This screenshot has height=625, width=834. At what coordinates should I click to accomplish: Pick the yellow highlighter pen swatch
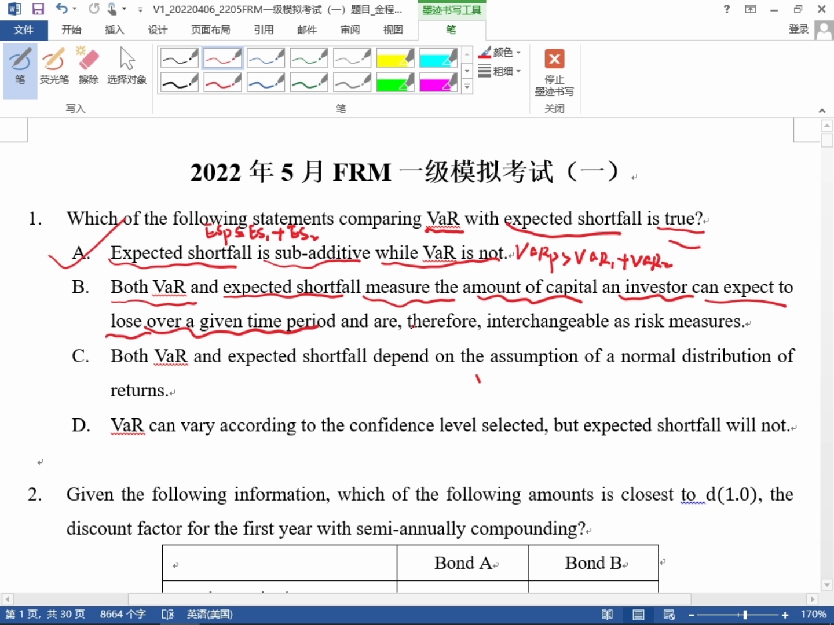[x=394, y=58]
